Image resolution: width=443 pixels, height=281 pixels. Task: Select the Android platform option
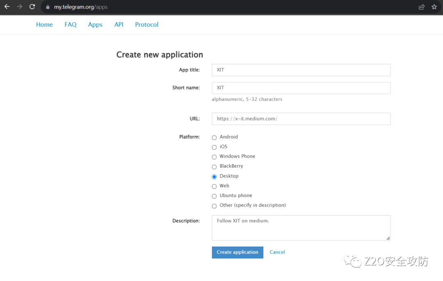(214, 138)
